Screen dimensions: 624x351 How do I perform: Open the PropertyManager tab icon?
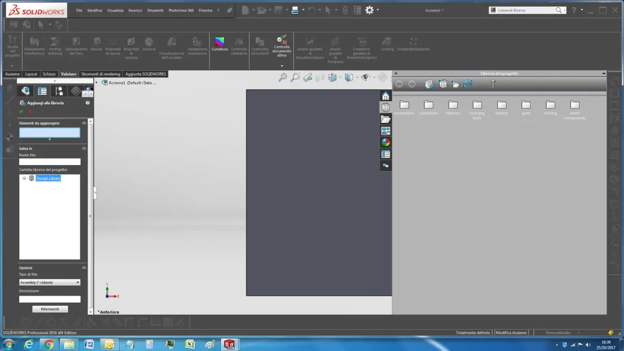click(42, 91)
